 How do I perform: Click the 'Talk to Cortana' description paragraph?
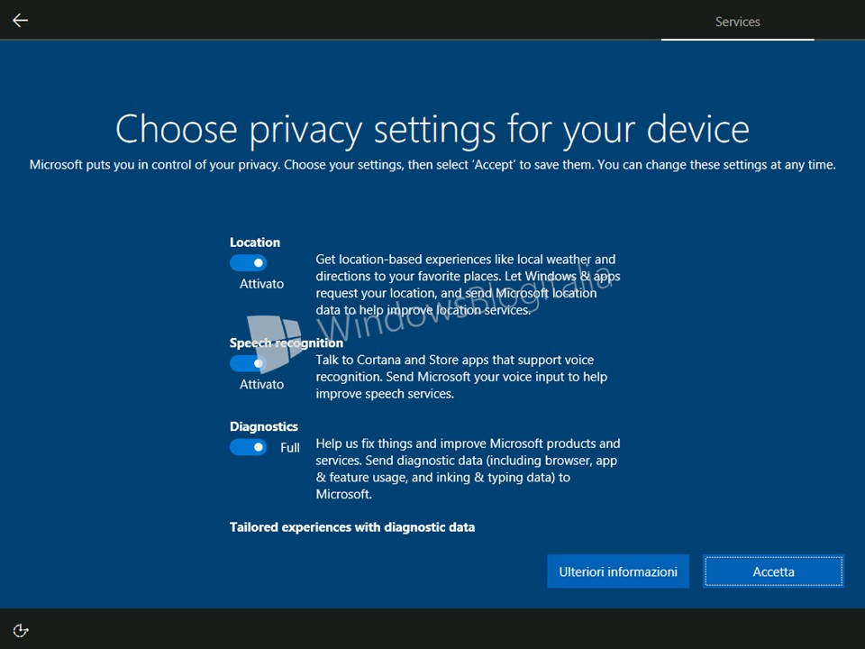click(x=461, y=377)
